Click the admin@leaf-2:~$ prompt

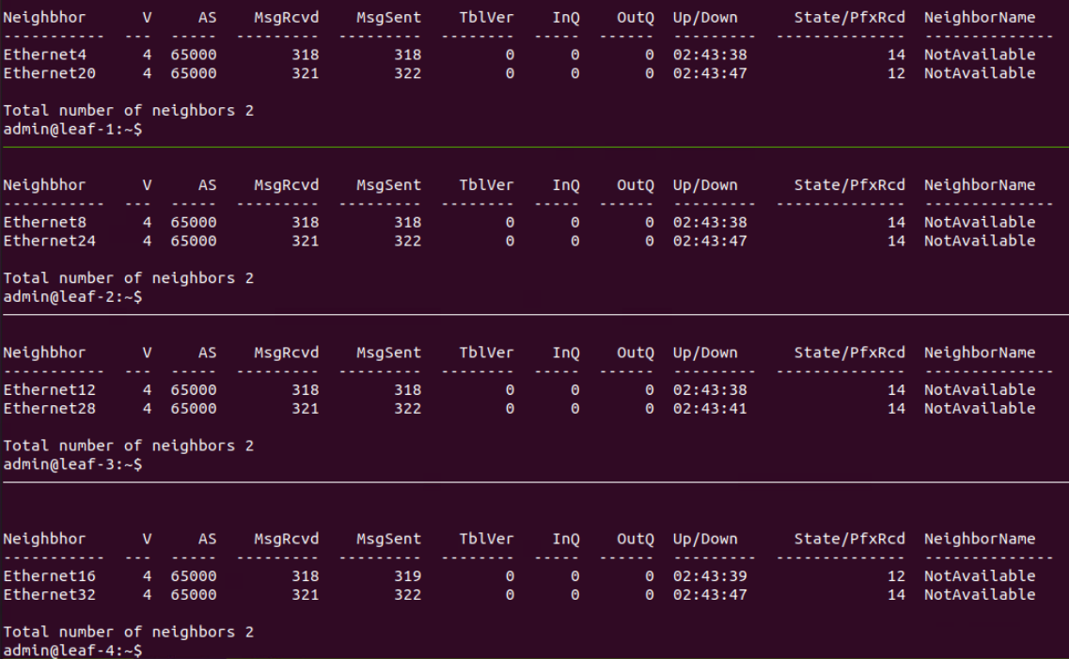pyautogui.click(x=73, y=296)
